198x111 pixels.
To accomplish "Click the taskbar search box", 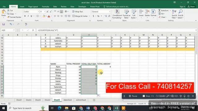I will coord(28,108).
